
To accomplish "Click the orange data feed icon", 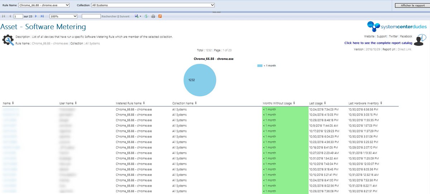I will (x=160, y=16).
